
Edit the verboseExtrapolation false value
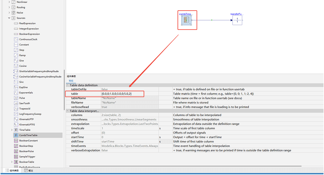click(x=130, y=150)
